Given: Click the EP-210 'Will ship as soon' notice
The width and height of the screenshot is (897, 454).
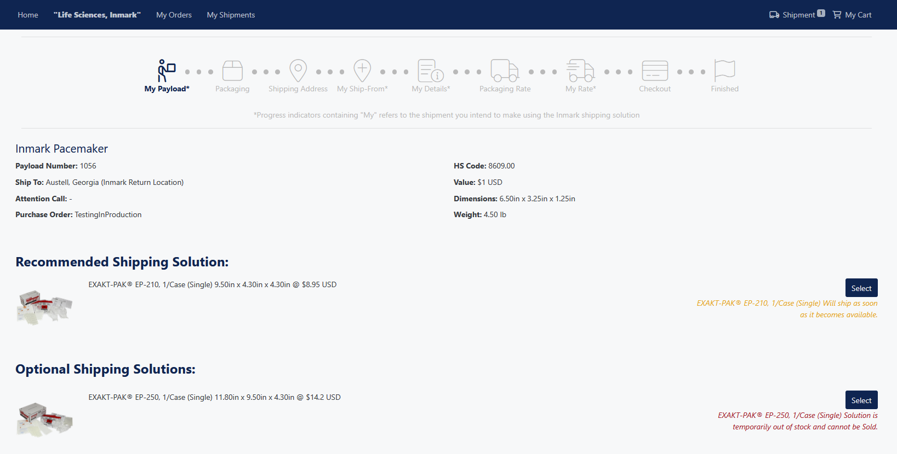Looking at the screenshot, I should (787, 309).
